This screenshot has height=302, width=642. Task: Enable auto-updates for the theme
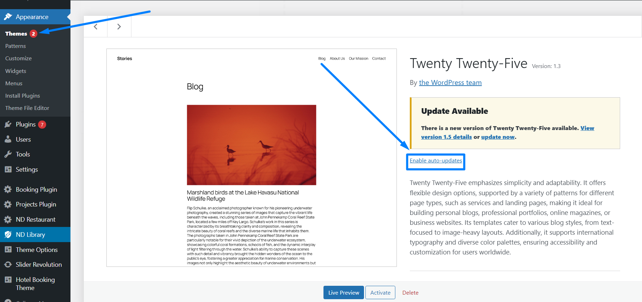(436, 161)
